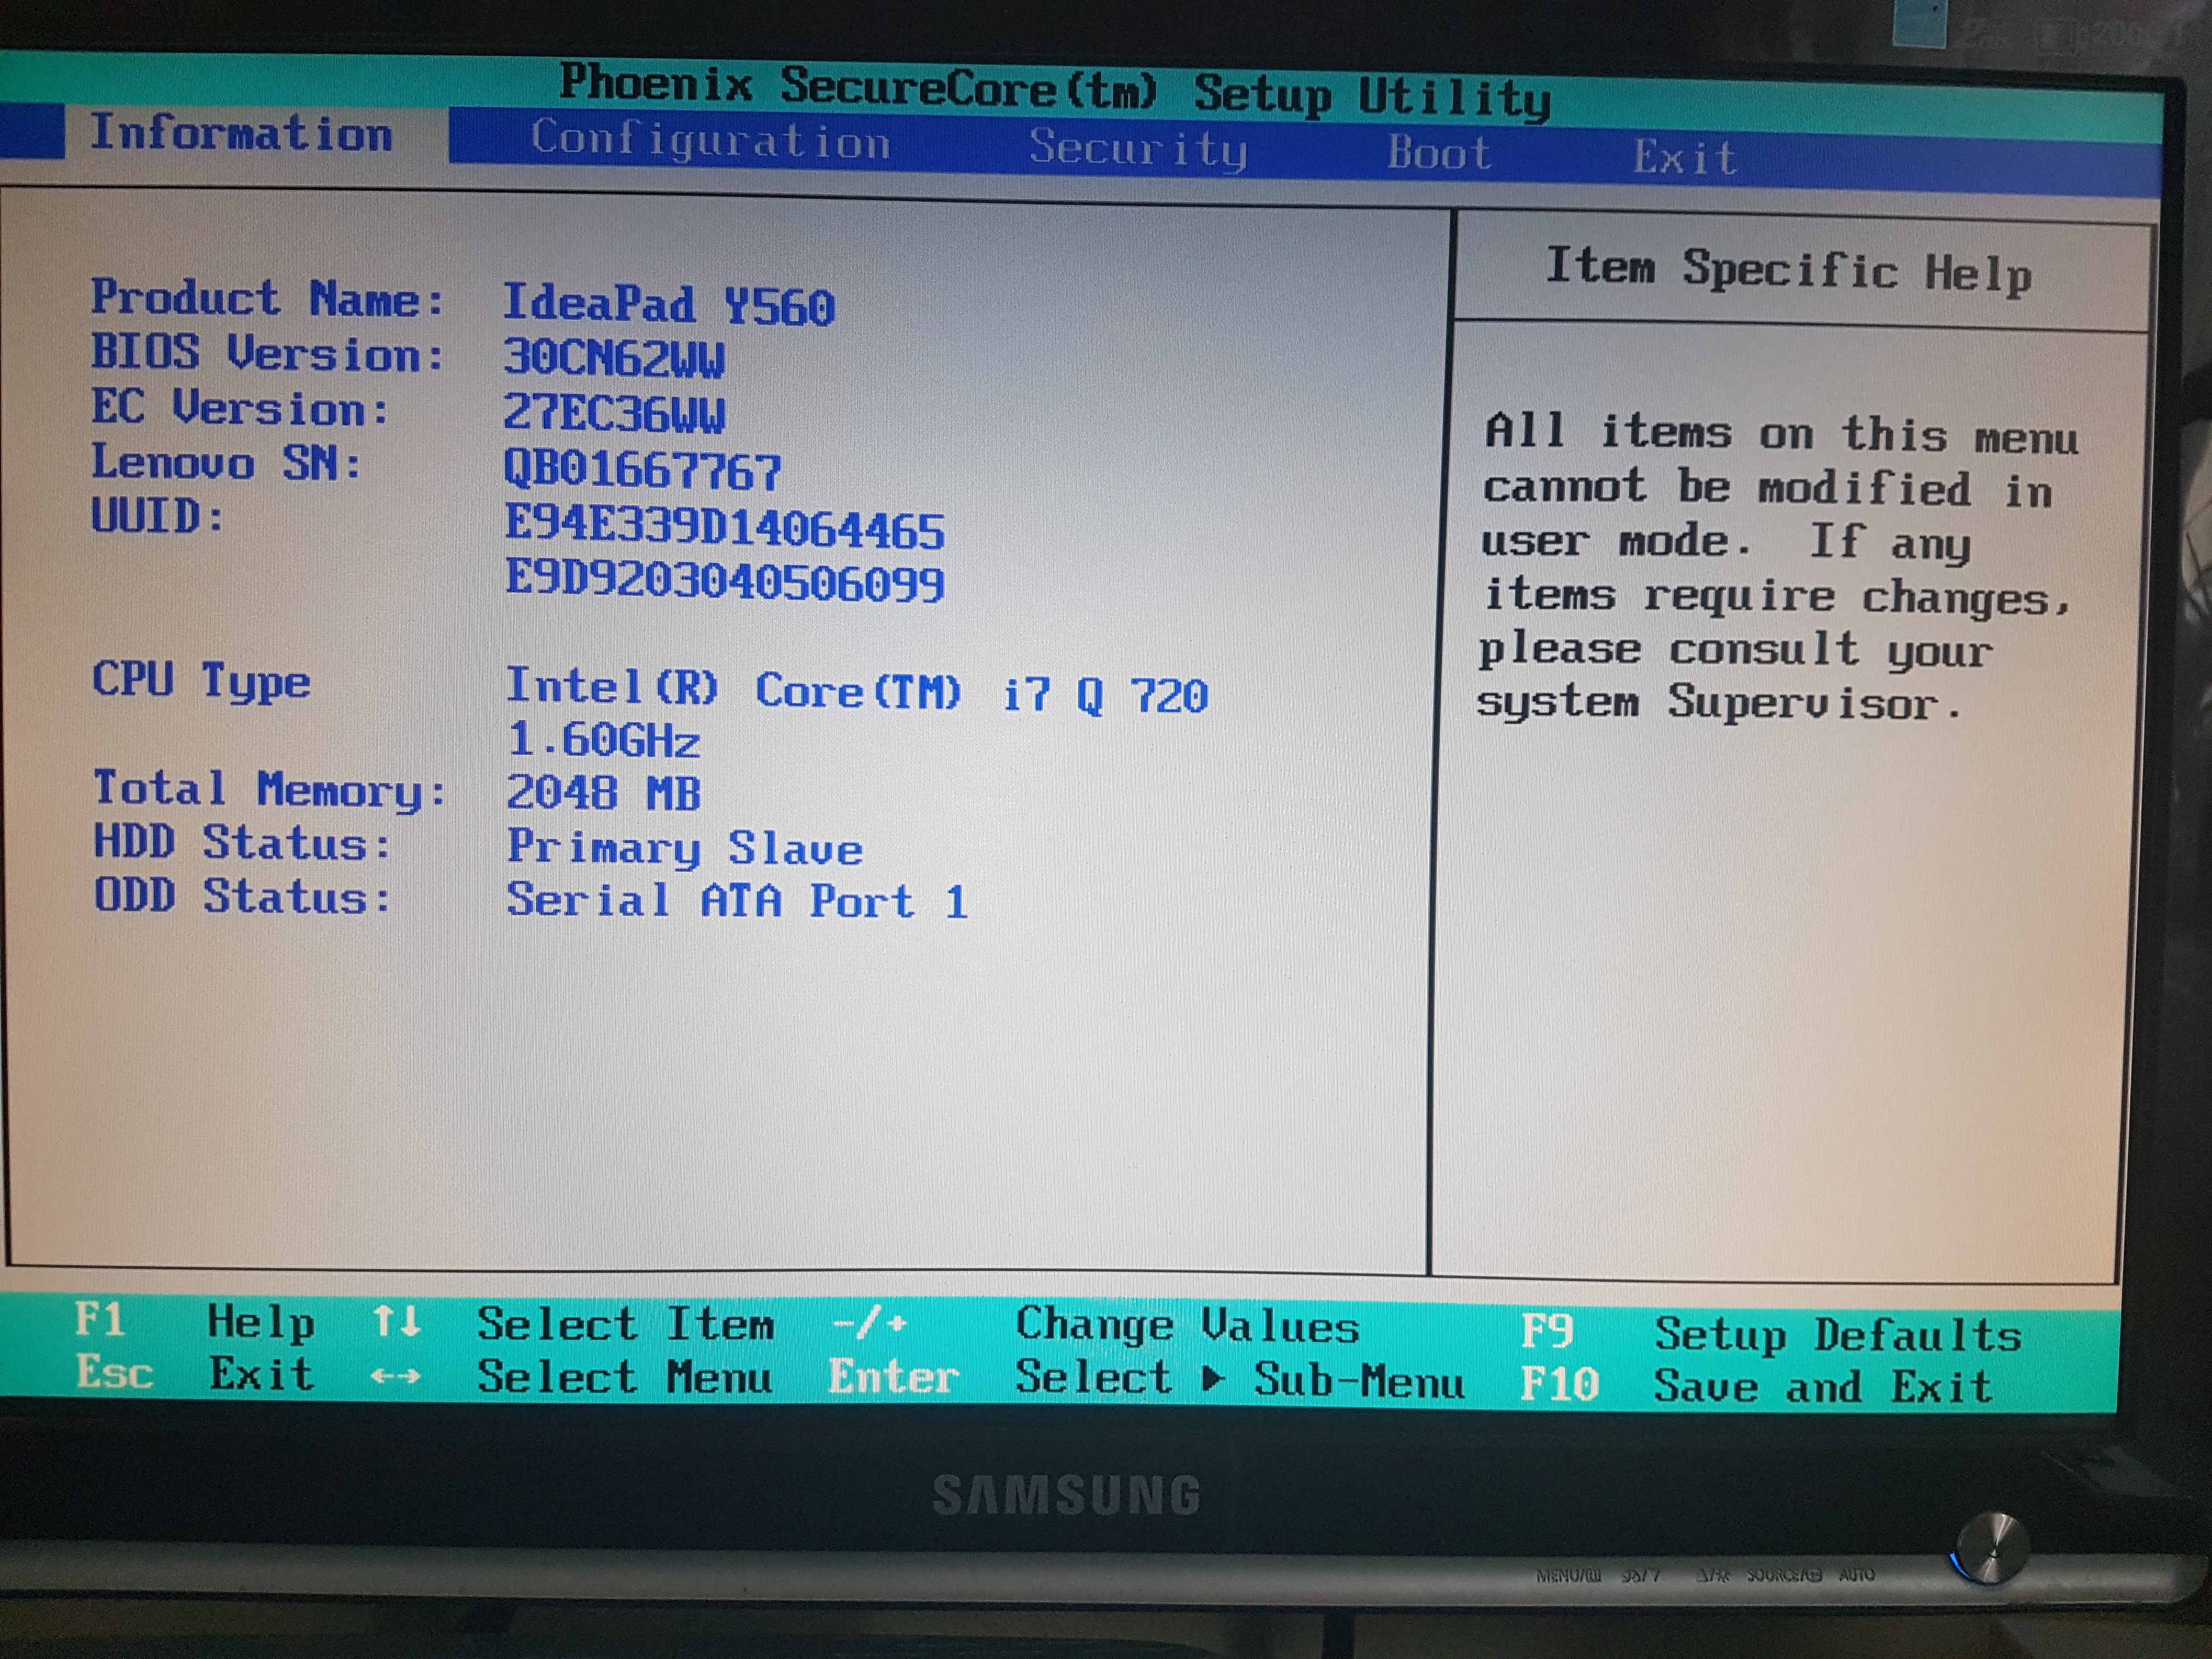Click the up-down arrows Select Item hint
The width and height of the screenshot is (2212, 1659).
pos(573,1324)
